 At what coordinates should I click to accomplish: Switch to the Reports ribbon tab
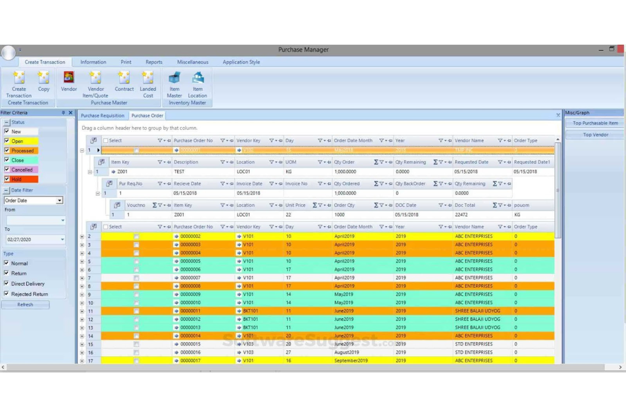tap(154, 62)
